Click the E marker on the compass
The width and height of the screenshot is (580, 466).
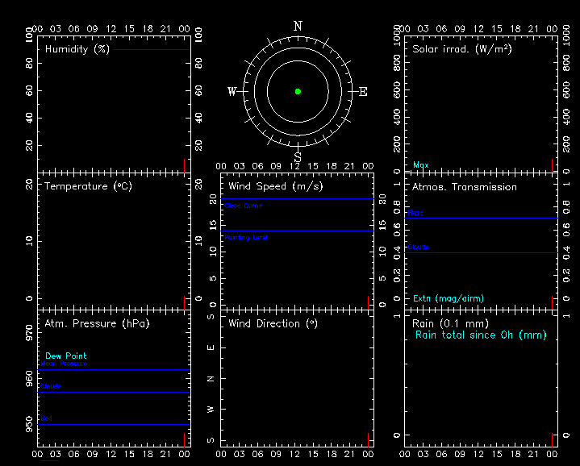click(363, 92)
